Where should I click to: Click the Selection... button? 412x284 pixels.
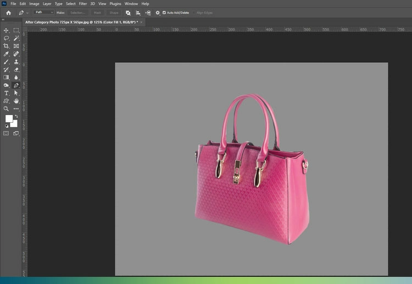click(77, 13)
